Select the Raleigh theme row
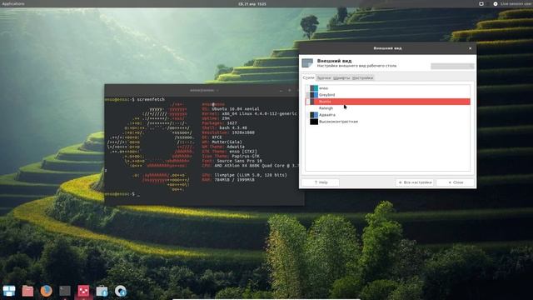 (x=387, y=108)
